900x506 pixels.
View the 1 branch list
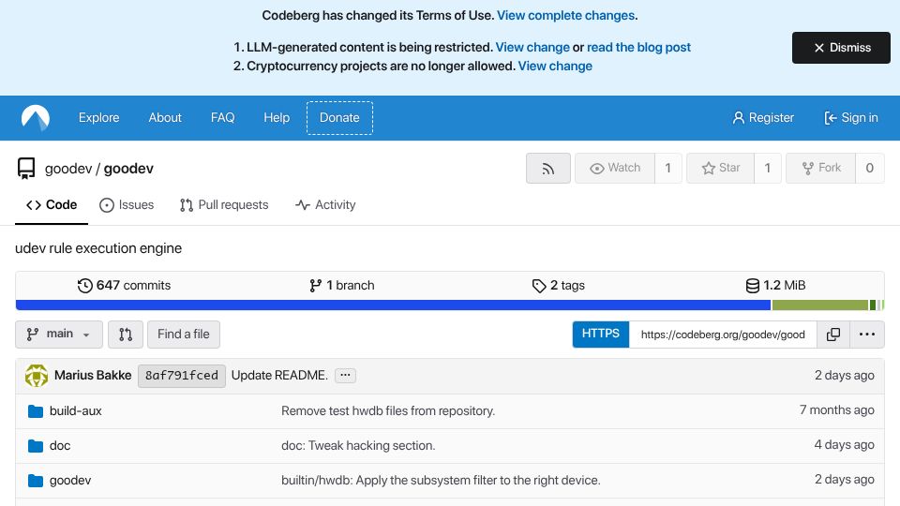pyautogui.click(x=341, y=286)
